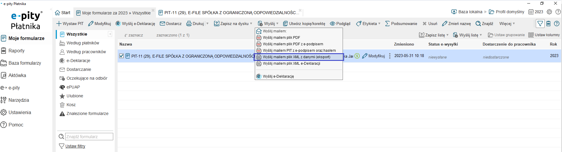This screenshot has width=562, height=152.
Task: Open the three-dot row menu
Action: 390,56
